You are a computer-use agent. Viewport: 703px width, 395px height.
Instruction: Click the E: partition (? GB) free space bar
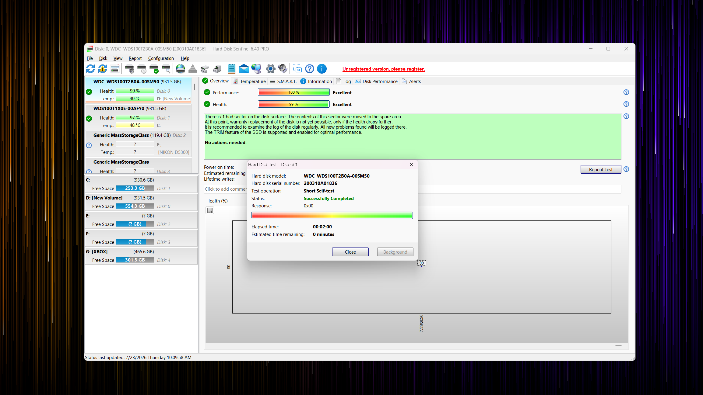135,224
